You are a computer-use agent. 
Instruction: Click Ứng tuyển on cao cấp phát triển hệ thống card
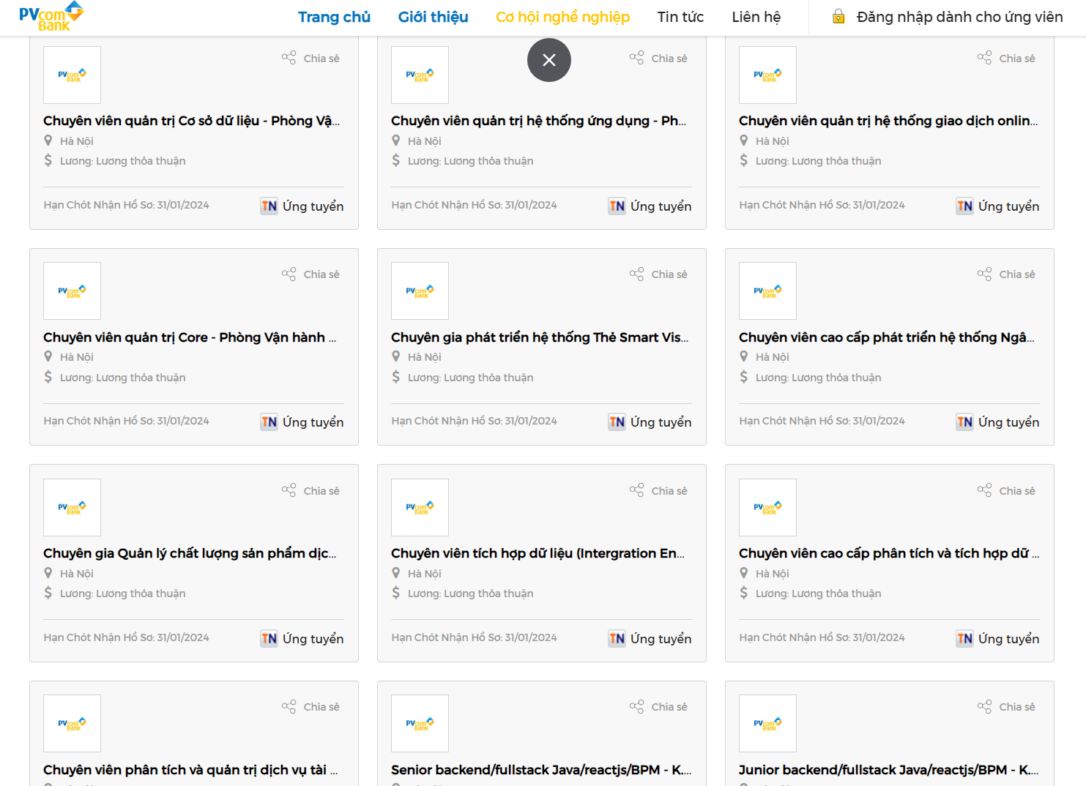pos(1008,422)
